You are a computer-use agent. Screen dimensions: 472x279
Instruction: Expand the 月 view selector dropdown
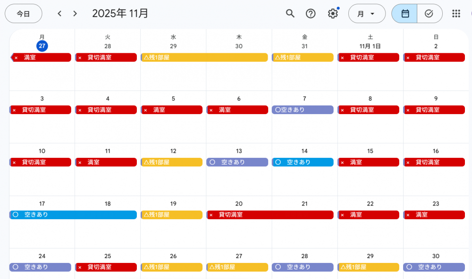pos(366,14)
